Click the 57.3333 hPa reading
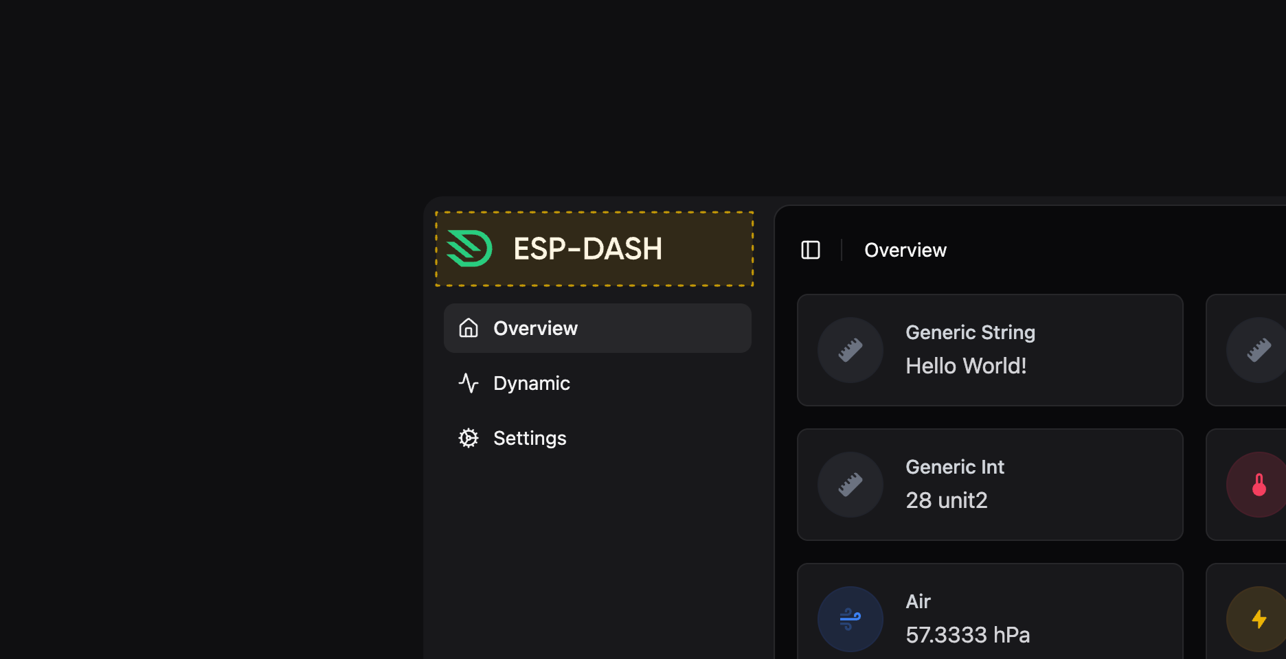 (x=967, y=635)
